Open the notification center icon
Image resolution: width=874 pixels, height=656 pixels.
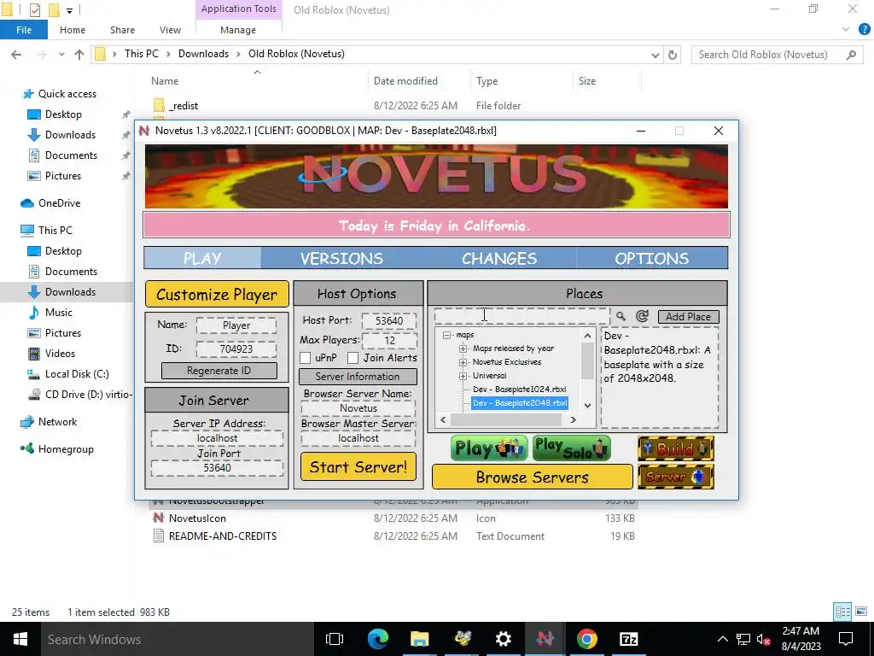click(x=846, y=639)
